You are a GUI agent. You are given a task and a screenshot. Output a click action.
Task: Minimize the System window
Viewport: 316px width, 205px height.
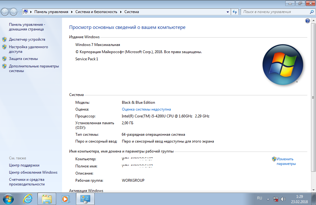290,3
